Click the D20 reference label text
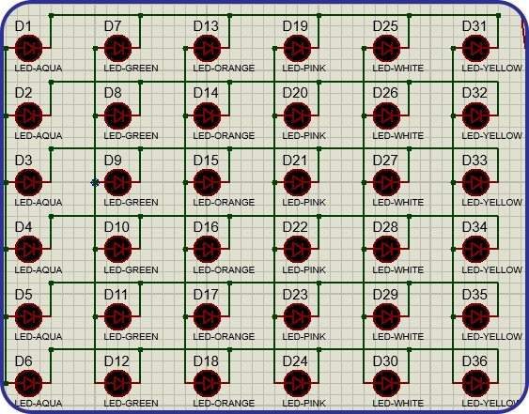 point(295,93)
